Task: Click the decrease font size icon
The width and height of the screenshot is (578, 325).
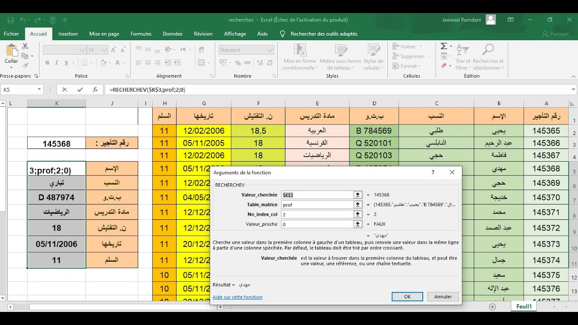Action: click(x=124, y=50)
